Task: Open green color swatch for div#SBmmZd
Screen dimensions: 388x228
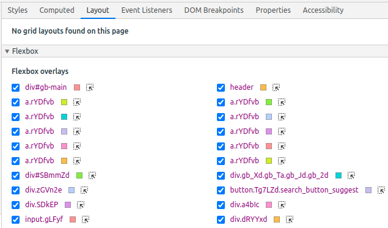Action: (x=79, y=175)
